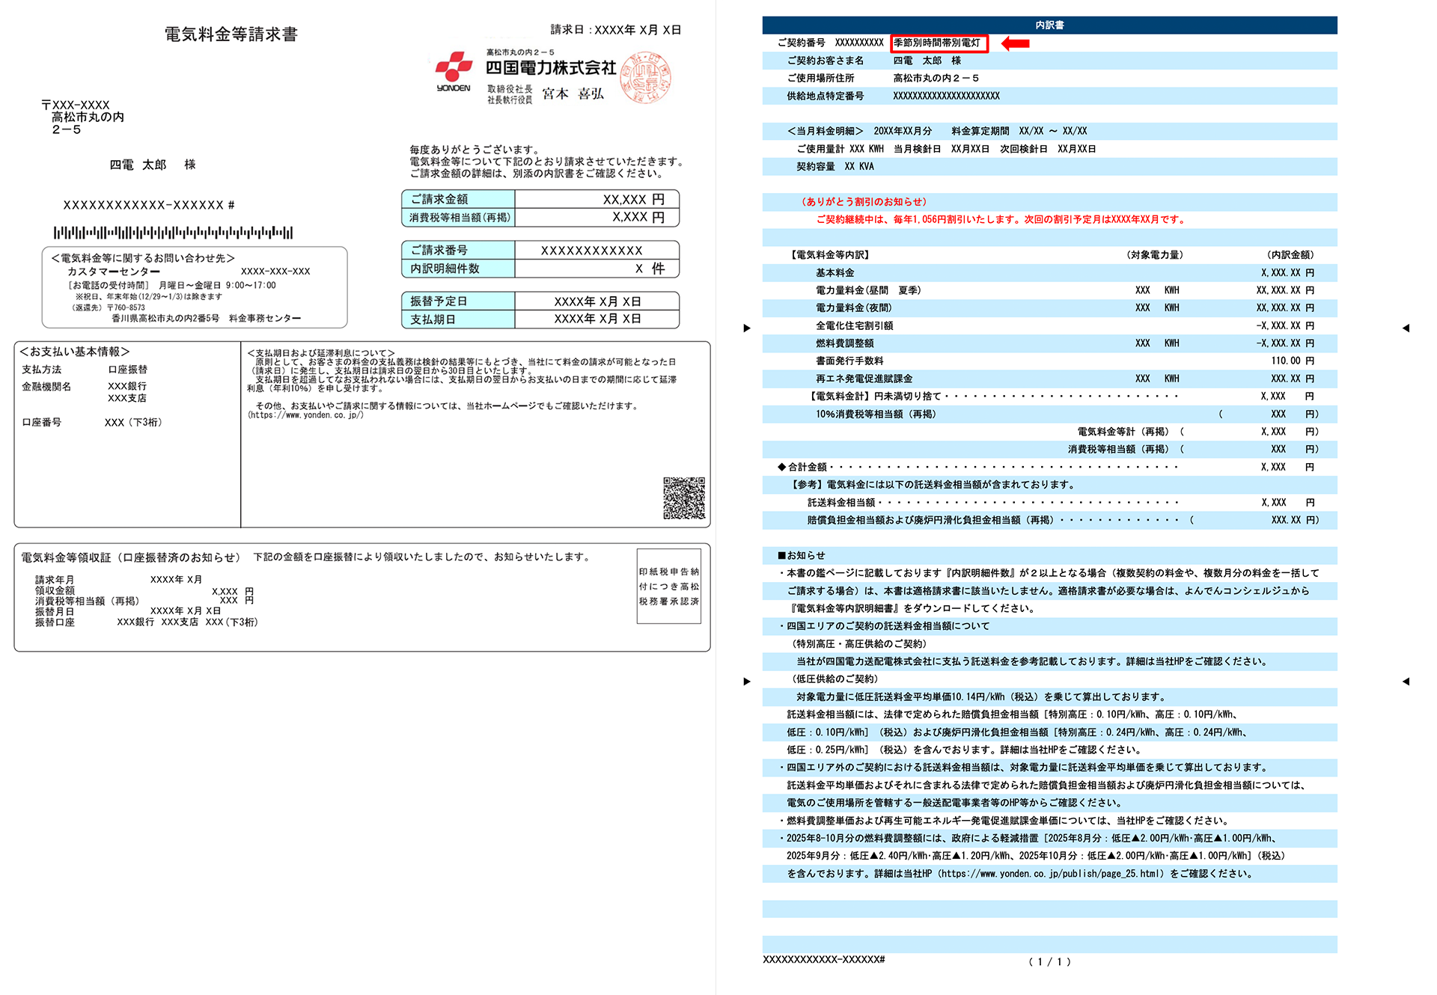Click the 電気料金等請求書 title
1437x995 pixels.
click(x=231, y=34)
